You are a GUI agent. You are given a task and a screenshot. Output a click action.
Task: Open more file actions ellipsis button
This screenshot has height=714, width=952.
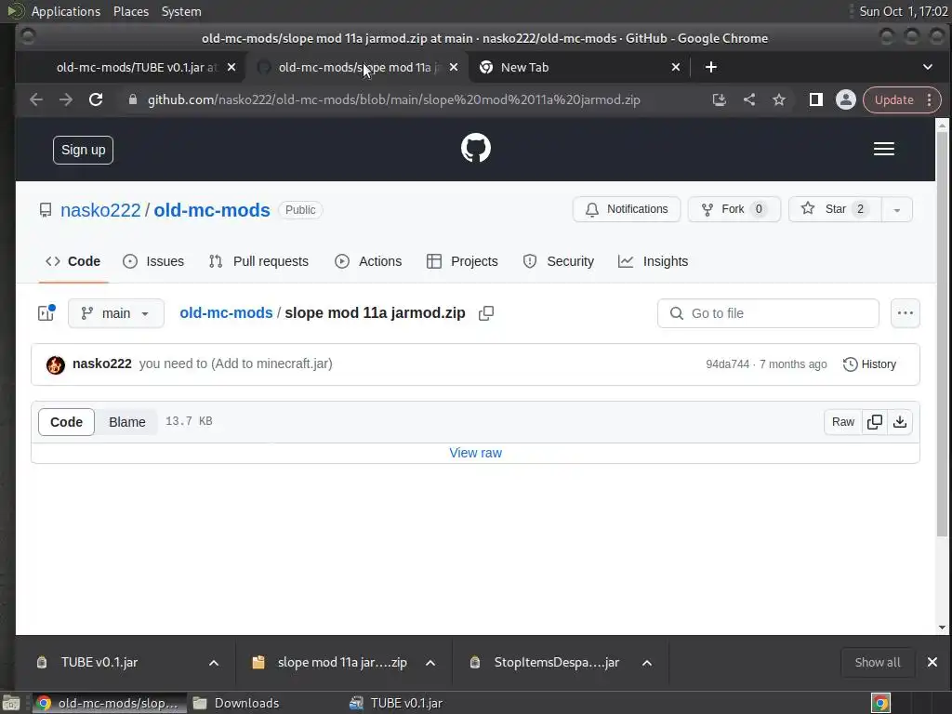(x=906, y=313)
